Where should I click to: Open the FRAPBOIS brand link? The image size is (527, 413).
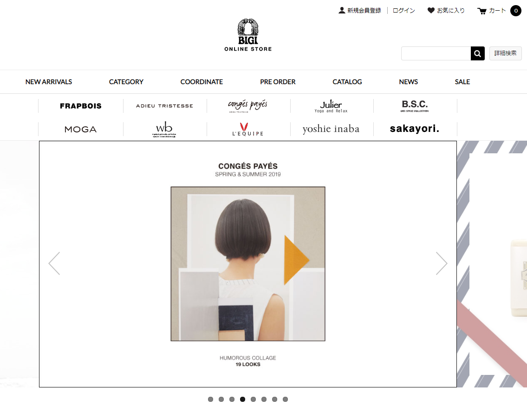(81, 106)
